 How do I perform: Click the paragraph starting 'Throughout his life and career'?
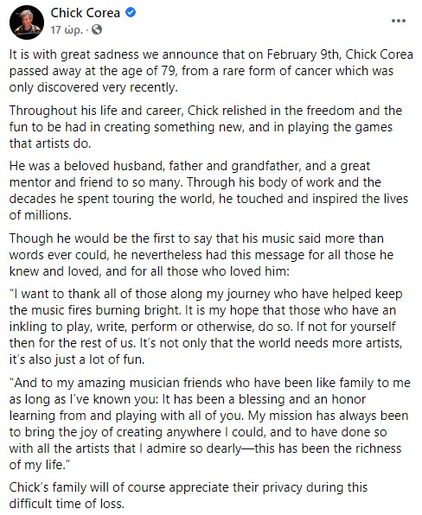click(206, 127)
